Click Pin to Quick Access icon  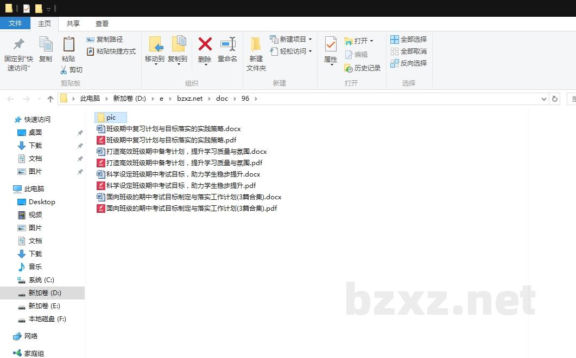pos(18,45)
